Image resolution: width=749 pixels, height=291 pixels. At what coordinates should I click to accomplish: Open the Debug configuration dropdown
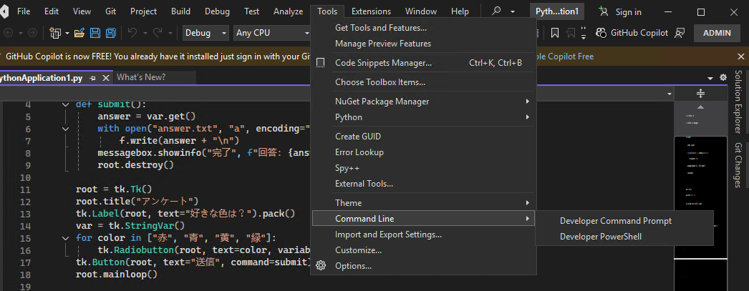(206, 33)
